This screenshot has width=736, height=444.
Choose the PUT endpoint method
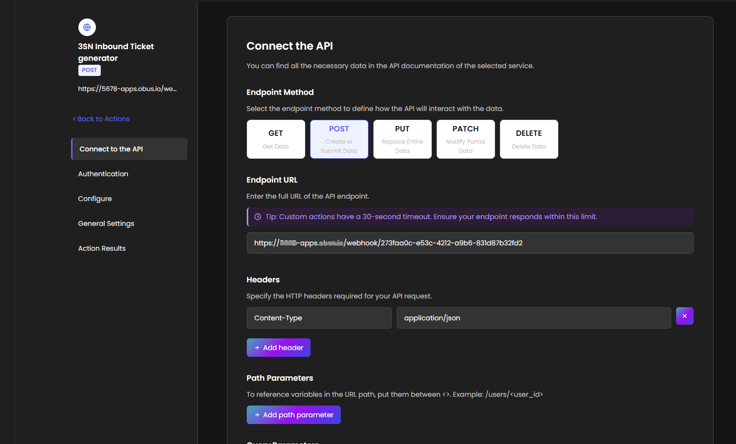402,139
